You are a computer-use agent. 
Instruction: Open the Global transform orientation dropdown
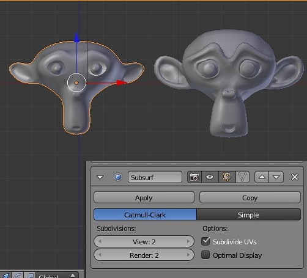[x=57, y=276]
